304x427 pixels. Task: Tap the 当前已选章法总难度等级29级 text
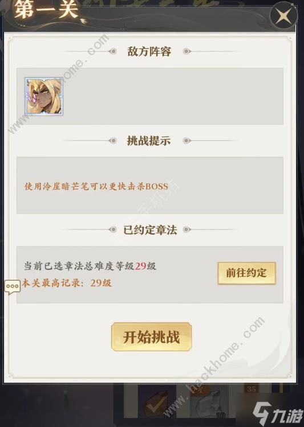point(90,266)
